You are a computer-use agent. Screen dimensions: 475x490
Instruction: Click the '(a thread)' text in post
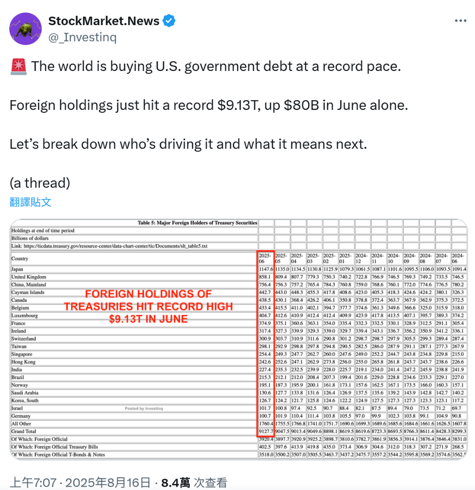click(x=40, y=183)
